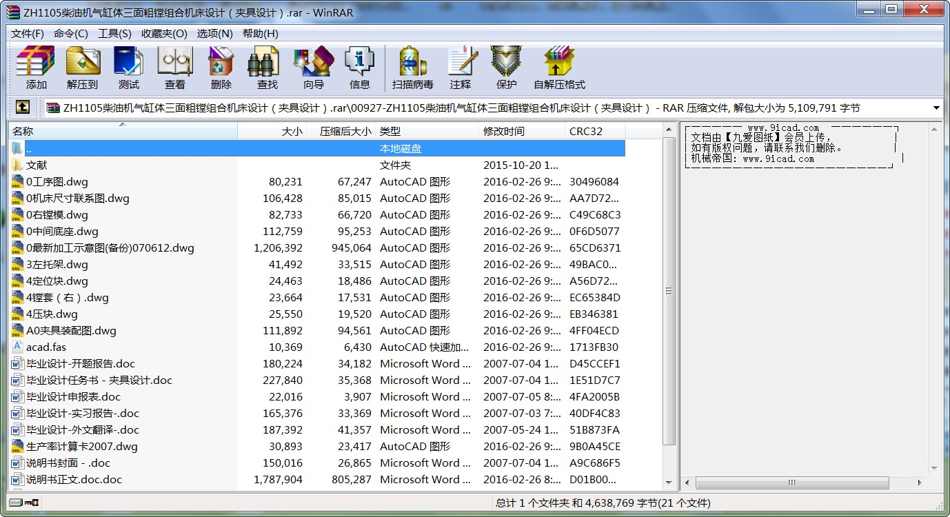
Task: Select the parent directory '..' row
Action: pos(316,148)
